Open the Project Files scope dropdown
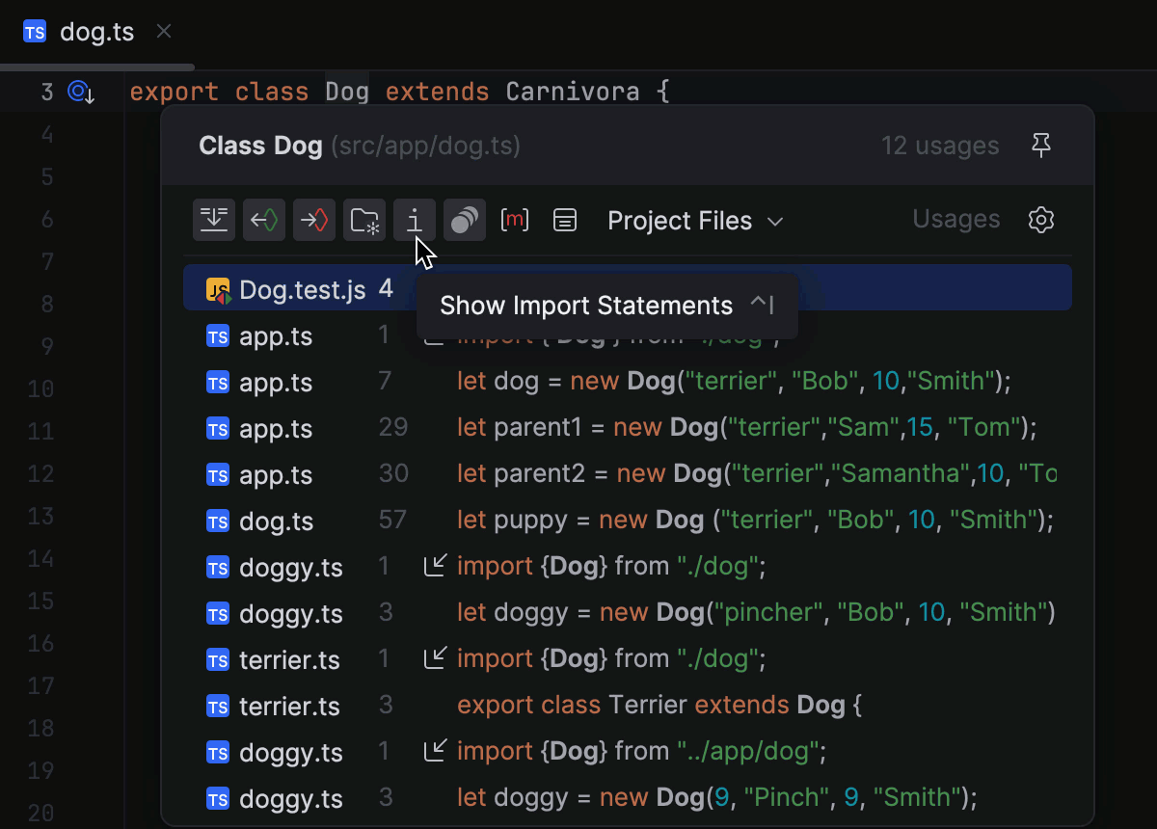Image resolution: width=1157 pixels, height=829 pixels. coord(694,221)
